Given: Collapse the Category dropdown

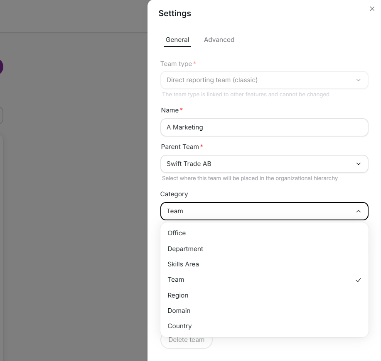Looking at the screenshot, I should point(264,211).
